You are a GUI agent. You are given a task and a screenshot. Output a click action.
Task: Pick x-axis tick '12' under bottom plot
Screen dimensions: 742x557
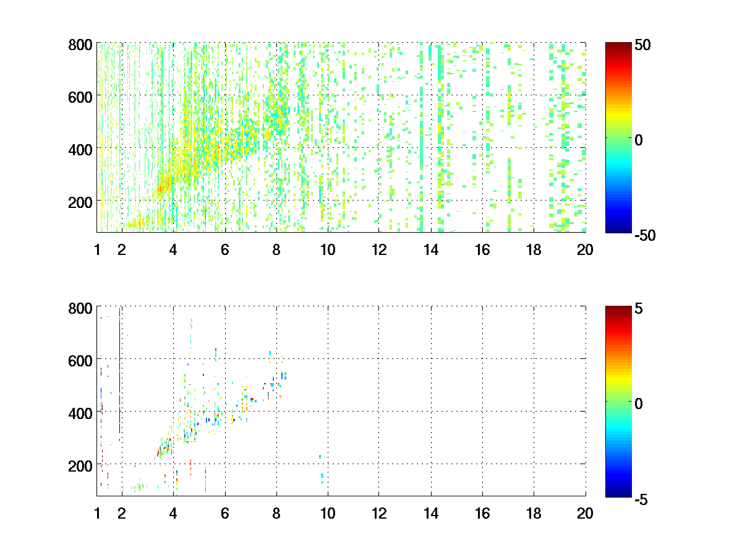[379, 513]
